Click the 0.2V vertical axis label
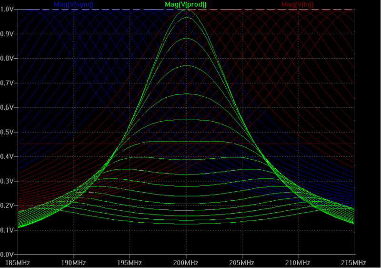This screenshot has width=381, height=268. [x=9, y=206]
